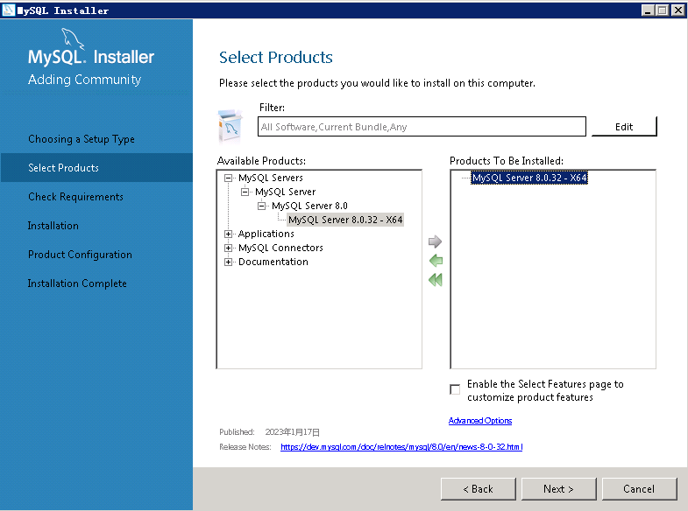Cancel the installer
The image size is (688, 511).
click(x=639, y=488)
